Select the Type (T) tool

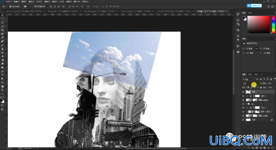point(2,75)
